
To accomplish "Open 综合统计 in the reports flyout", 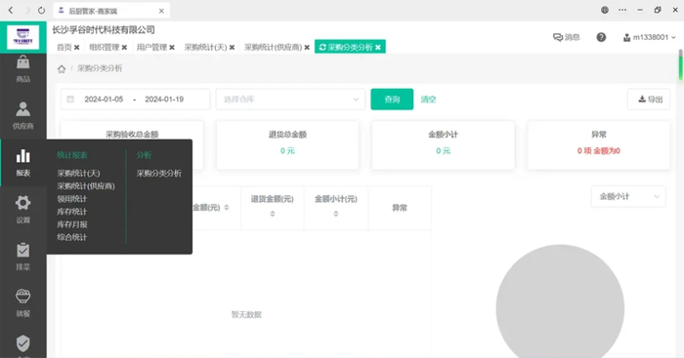I will pos(72,237).
